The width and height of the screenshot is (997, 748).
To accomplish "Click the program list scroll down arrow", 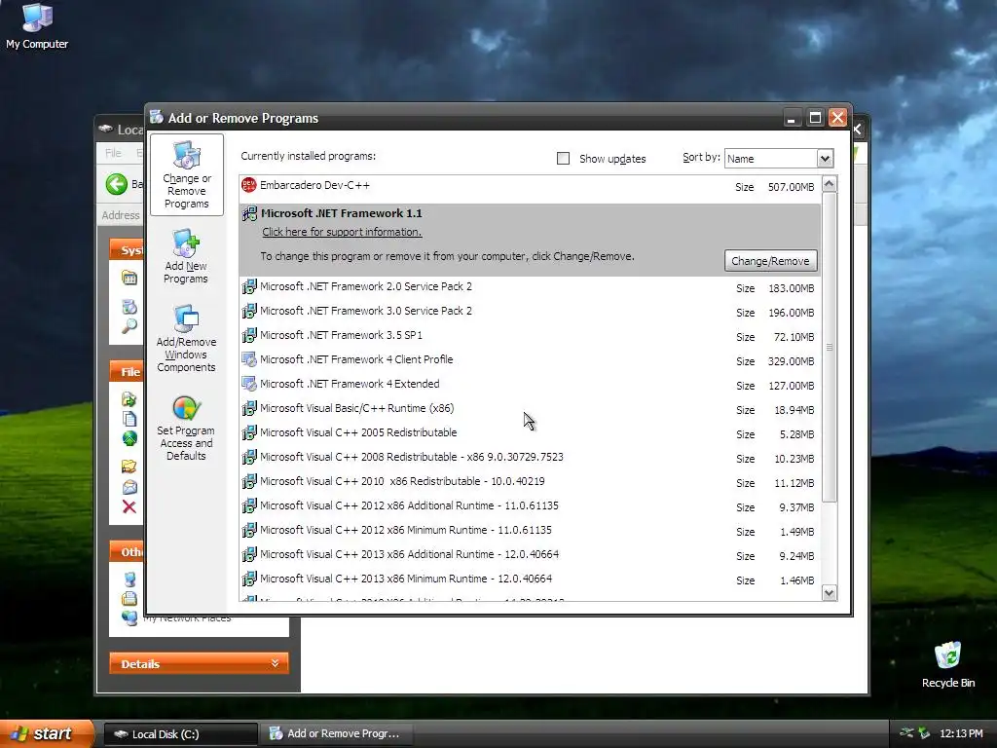I will (x=830, y=593).
